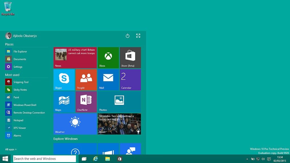Open Settings from Places list
The height and width of the screenshot is (163, 290).
click(27, 67)
